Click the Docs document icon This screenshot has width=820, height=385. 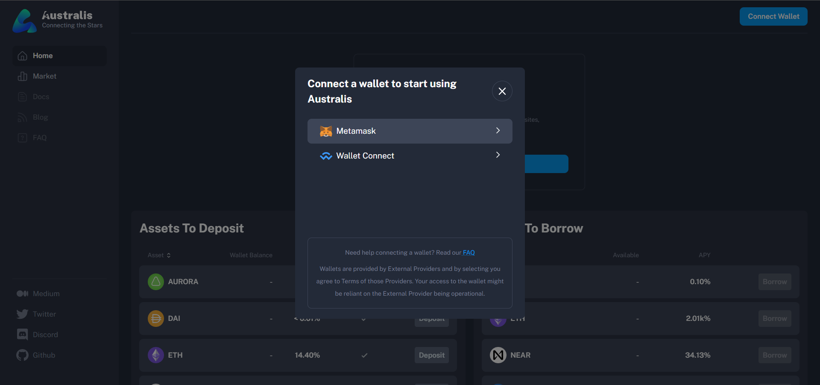pos(23,97)
